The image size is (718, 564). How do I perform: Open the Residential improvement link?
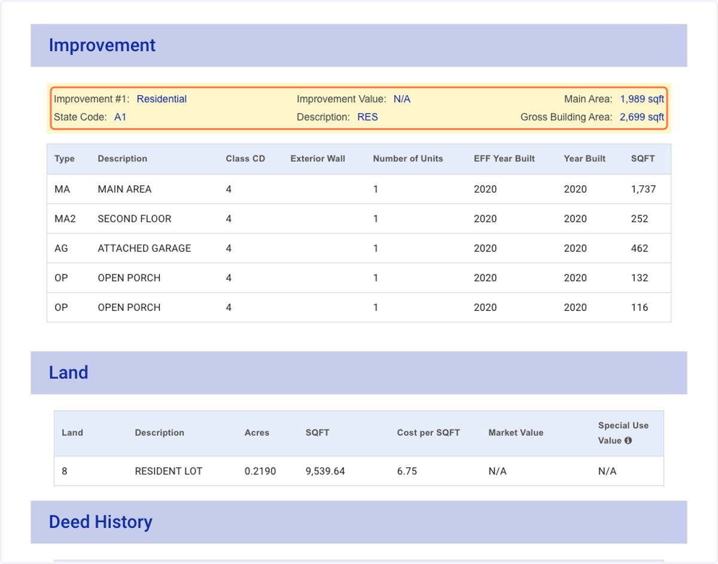pyautogui.click(x=162, y=99)
